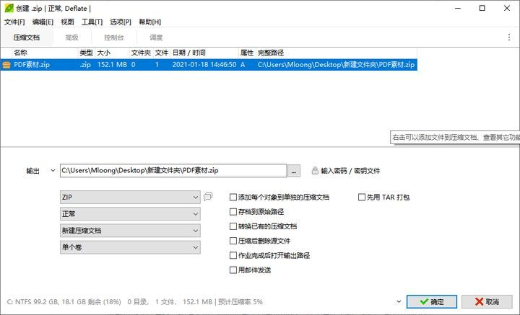Enable 压缩后删除源文件 checkbox
Screen dimensions: 520x315
coord(233,241)
